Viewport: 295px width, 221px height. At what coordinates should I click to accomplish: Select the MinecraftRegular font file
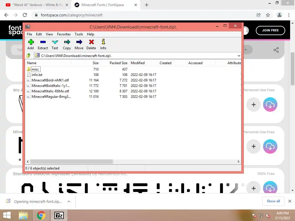tap(49, 96)
